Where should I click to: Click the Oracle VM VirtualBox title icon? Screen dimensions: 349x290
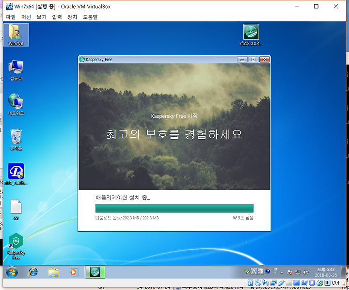(x=9, y=6)
